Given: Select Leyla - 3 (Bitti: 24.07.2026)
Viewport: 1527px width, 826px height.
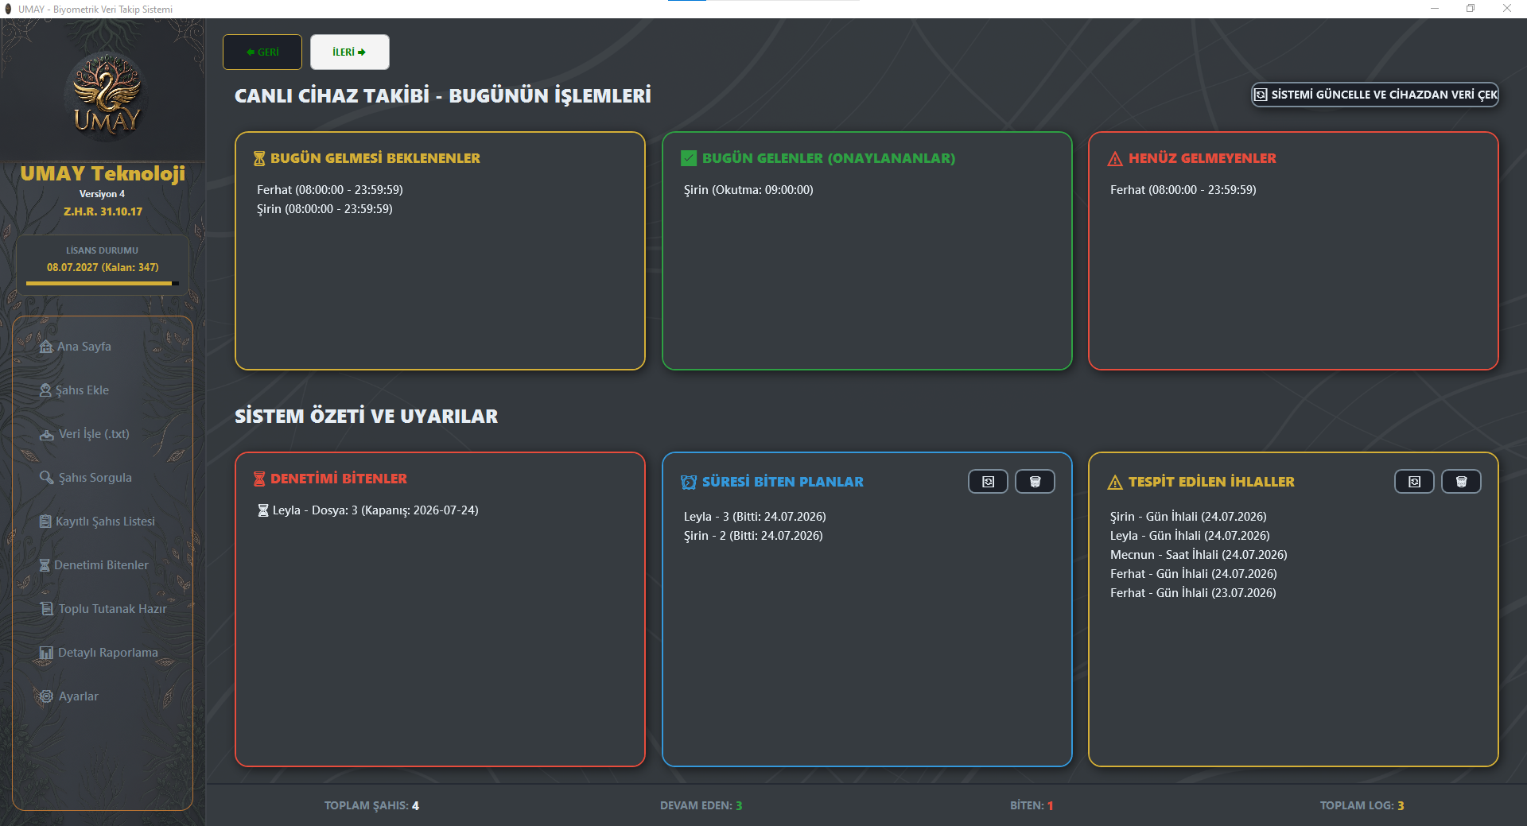Looking at the screenshot, I should pos(755,517).
